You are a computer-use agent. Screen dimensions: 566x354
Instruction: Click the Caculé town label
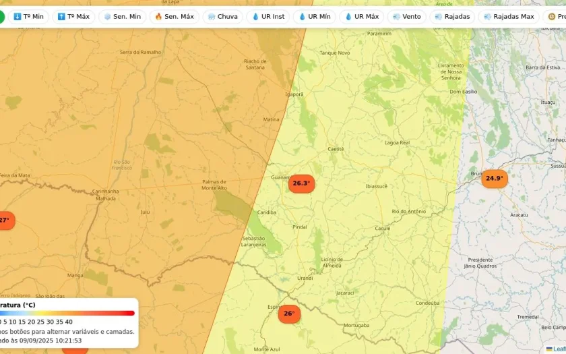coord(383,229)
